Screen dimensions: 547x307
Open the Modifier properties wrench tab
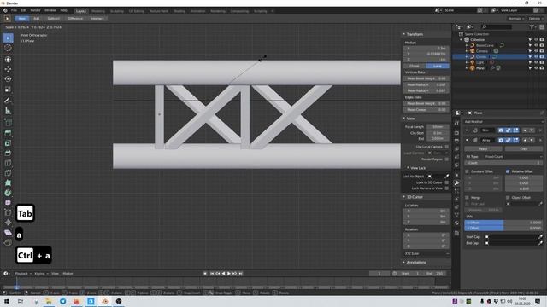tap(456, 183)
